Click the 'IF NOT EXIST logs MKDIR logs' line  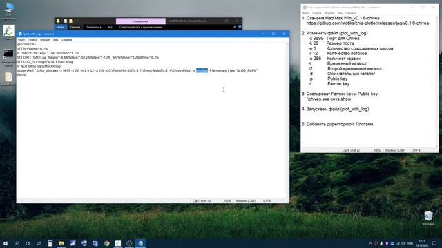(x=39, y=66)
